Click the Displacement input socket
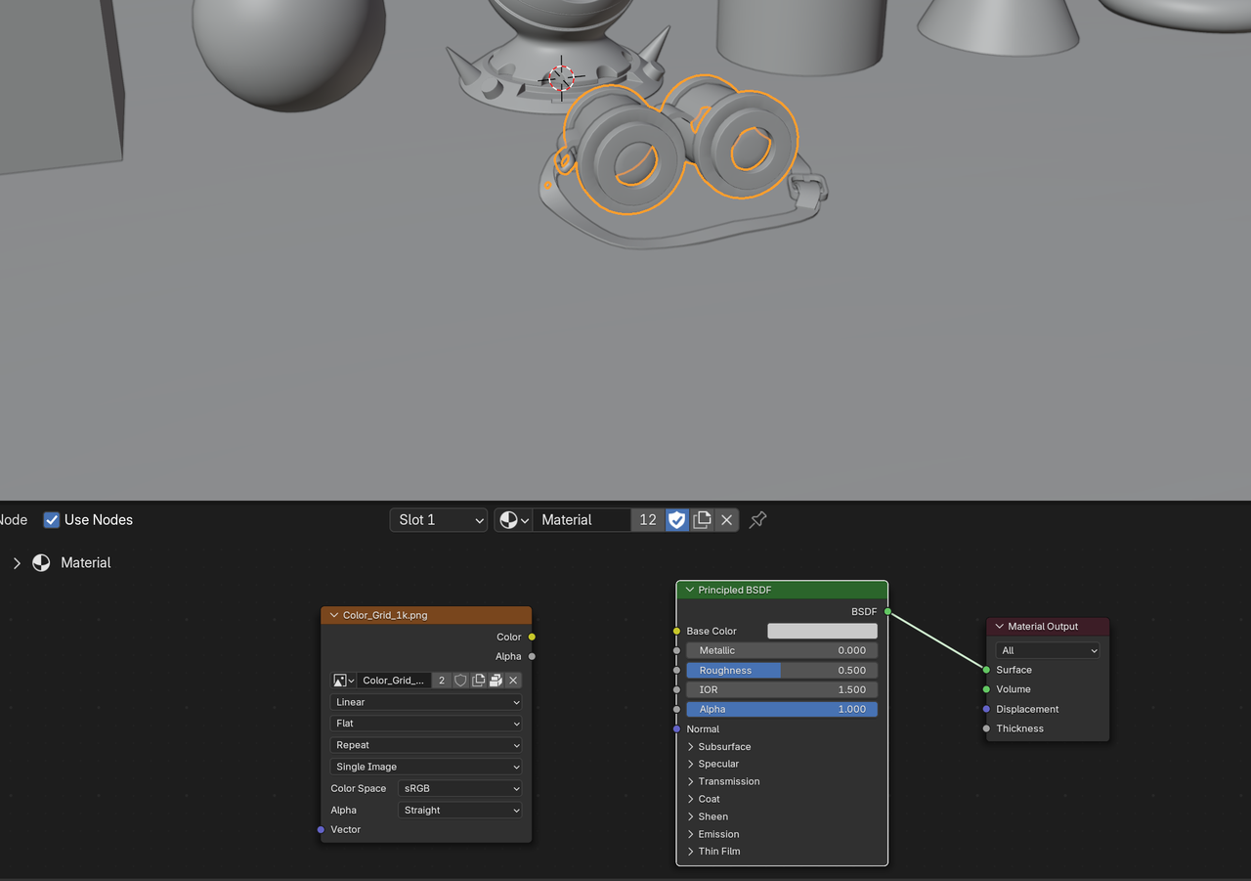 tap(986, 709)
